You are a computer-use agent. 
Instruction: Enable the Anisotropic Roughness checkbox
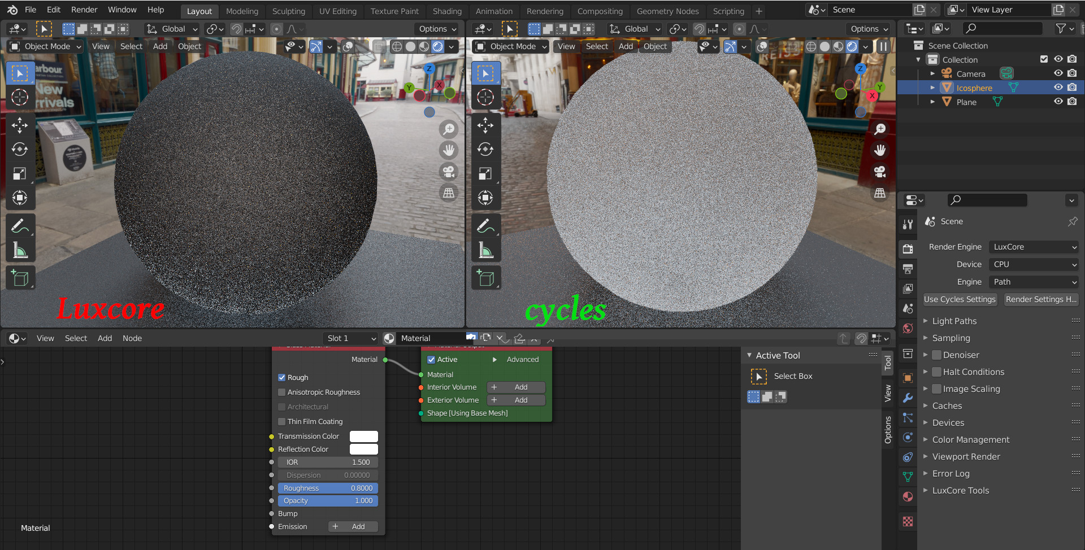click(282, 392)
